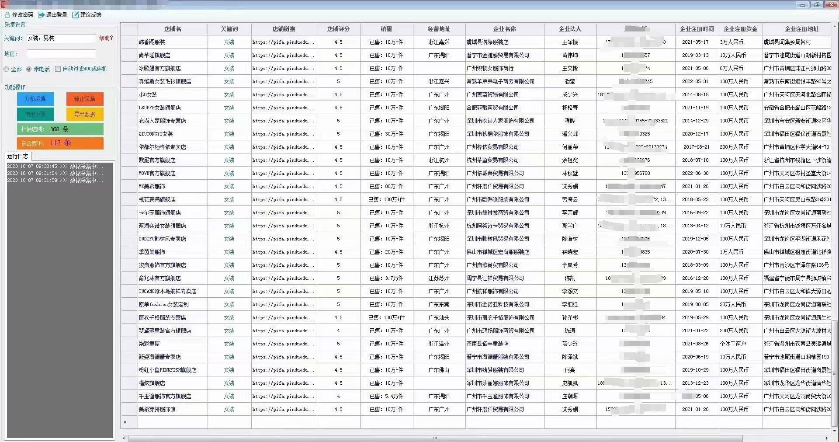Click the empty 地区 input field
Image resolution: width=839 pixels, height=442 pixels.
61,54
